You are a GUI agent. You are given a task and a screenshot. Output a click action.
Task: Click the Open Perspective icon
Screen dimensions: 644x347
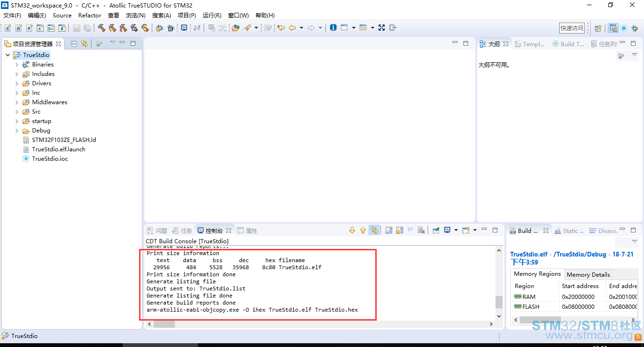598,28
